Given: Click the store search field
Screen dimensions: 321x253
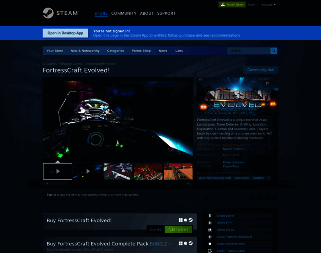Looking at the screenshot, I should 248,51.
